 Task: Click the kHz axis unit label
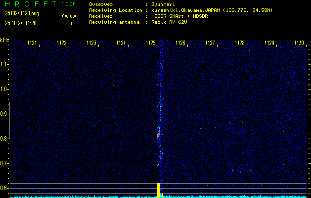[4, 40]
